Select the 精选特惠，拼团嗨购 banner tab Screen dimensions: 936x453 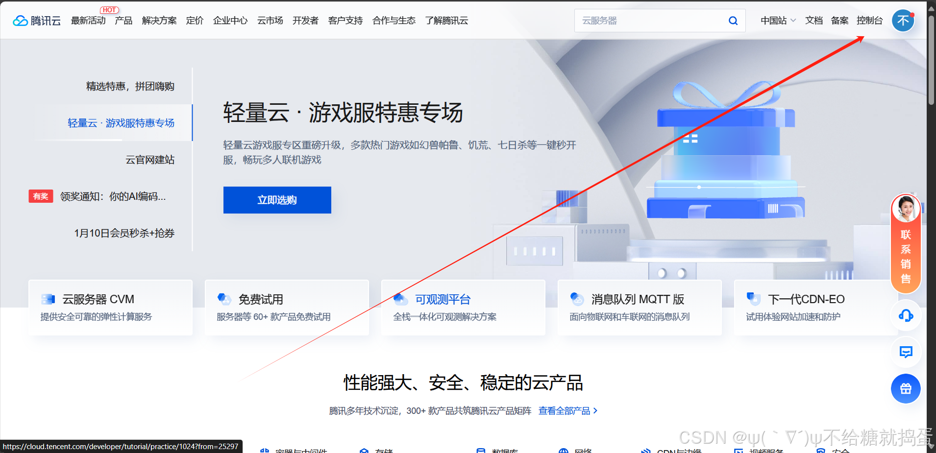130,86
